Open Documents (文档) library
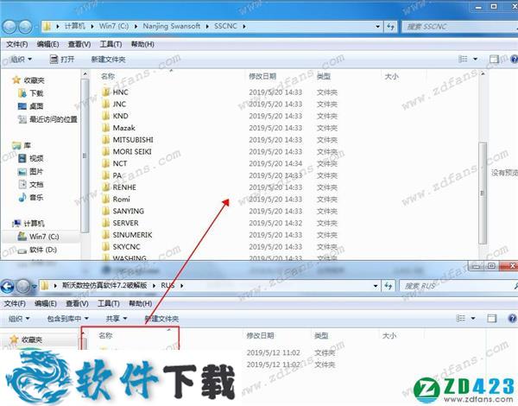This screenshot has height=406, width=518. coord(31,185)
